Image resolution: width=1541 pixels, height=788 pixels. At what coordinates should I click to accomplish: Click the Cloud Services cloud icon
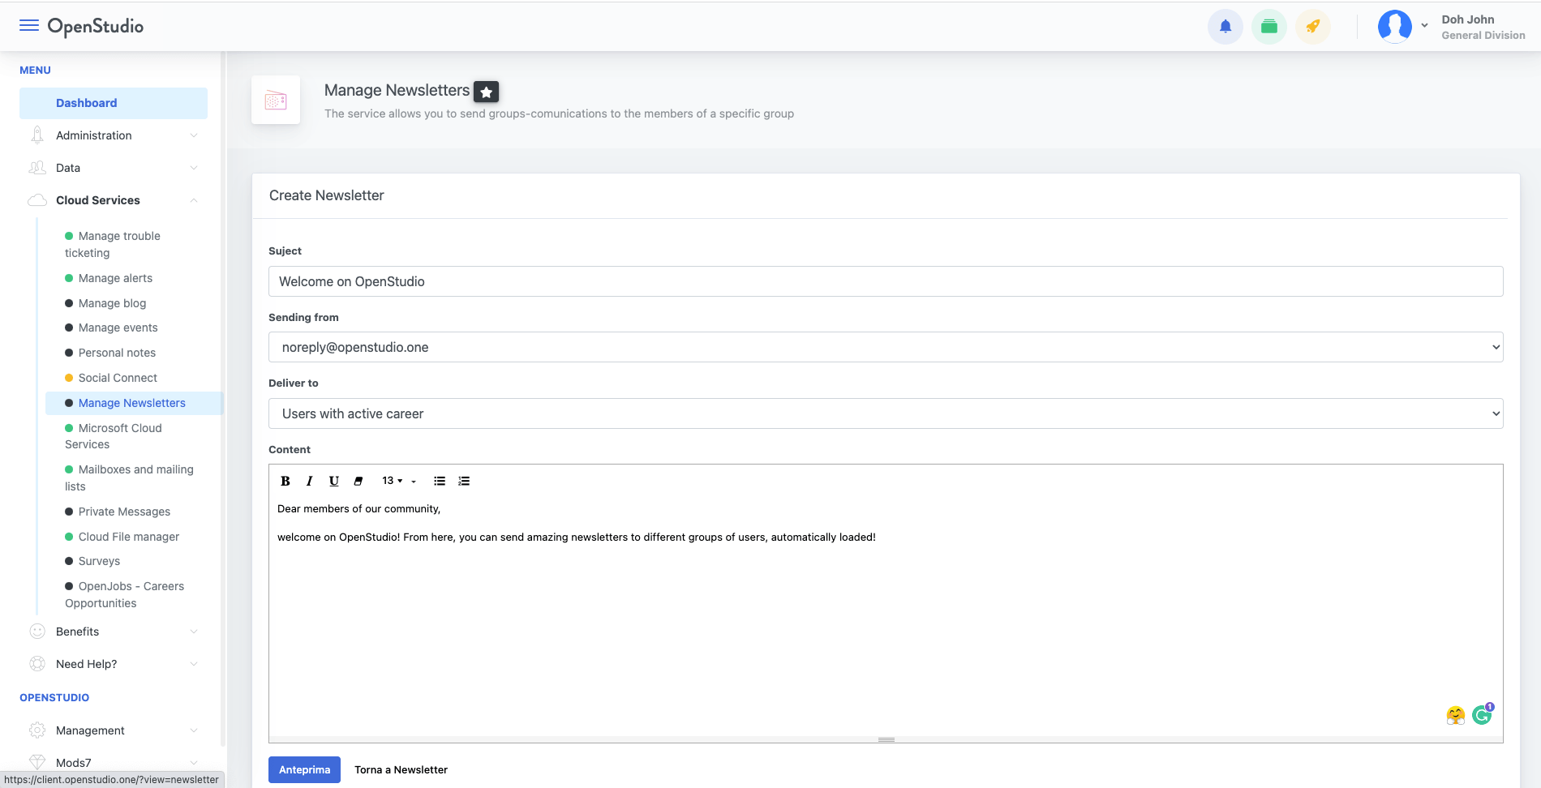pyautogui.click(x=37, y=200)
